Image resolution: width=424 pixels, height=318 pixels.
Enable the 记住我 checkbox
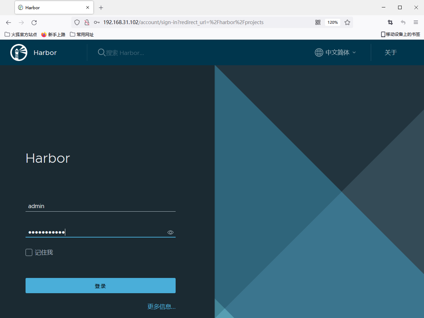pyautogui.click(x=29, y=252)
